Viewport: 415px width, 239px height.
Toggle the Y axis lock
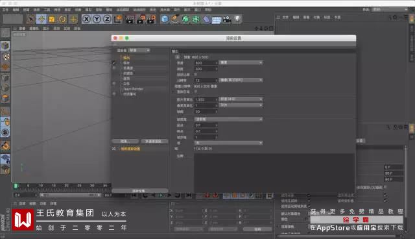click(x=97, y=19)
